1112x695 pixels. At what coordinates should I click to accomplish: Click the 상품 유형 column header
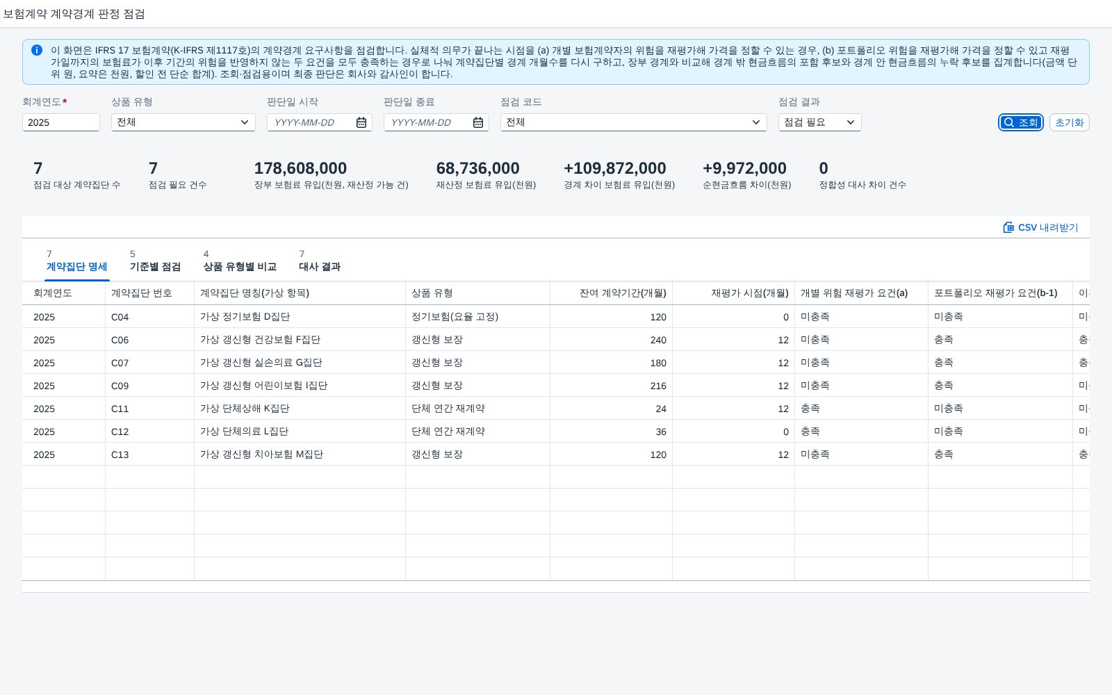(477, 293)
